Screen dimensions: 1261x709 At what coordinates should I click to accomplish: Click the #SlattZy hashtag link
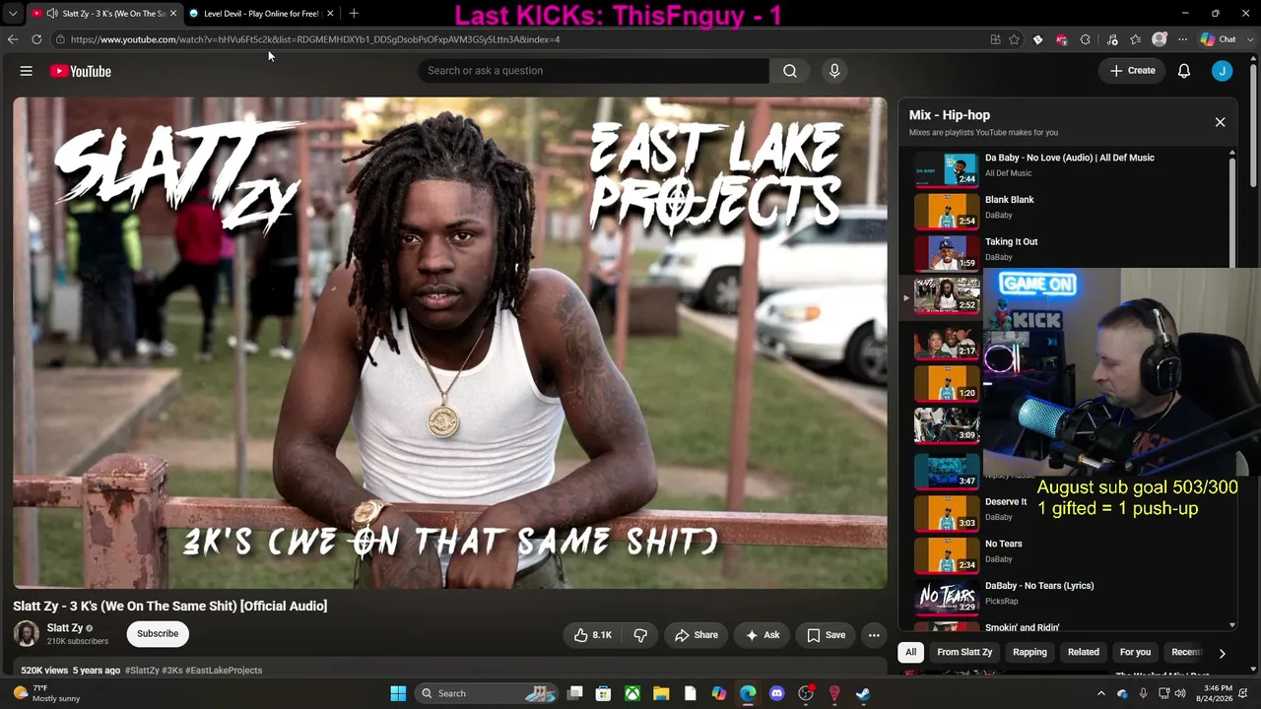pyautogui.click(x=142, y=671)
